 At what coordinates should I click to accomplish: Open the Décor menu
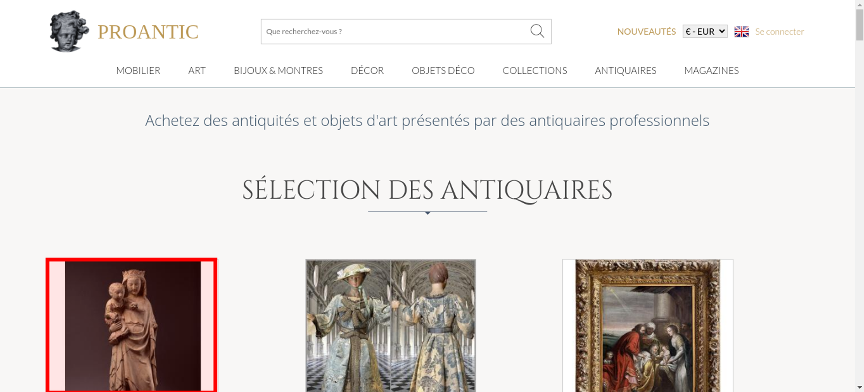pyautogui.click(x=367, y=70)
